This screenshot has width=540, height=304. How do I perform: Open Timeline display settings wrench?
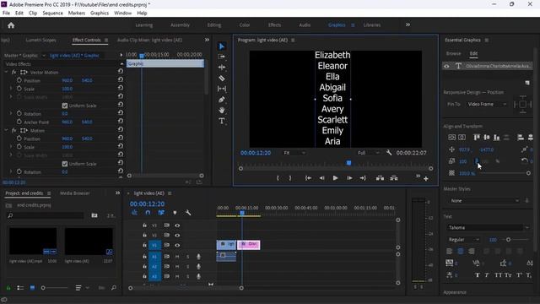(188, 213)
